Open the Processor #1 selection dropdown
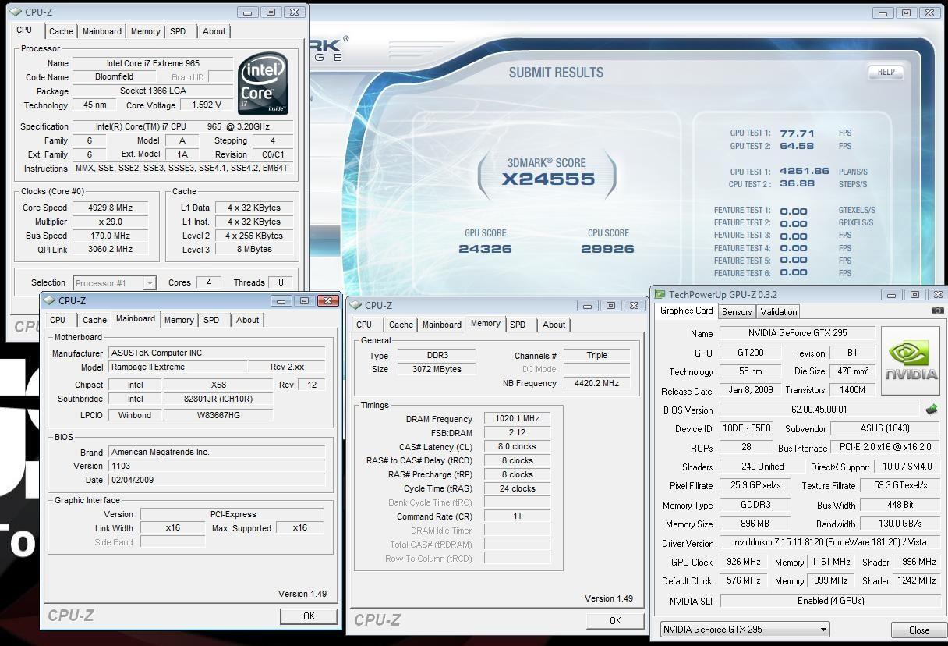Screen dimensions: 948x646 [115, 282]
